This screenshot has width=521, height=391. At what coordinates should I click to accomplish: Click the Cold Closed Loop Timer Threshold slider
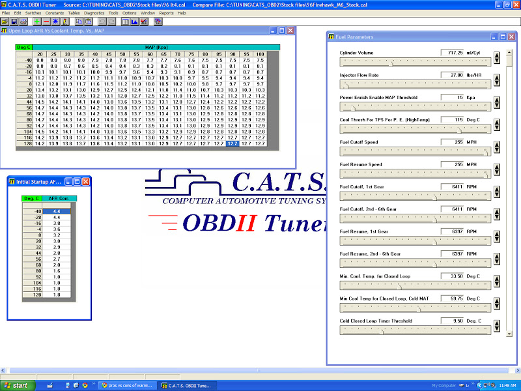pos(415,330)
